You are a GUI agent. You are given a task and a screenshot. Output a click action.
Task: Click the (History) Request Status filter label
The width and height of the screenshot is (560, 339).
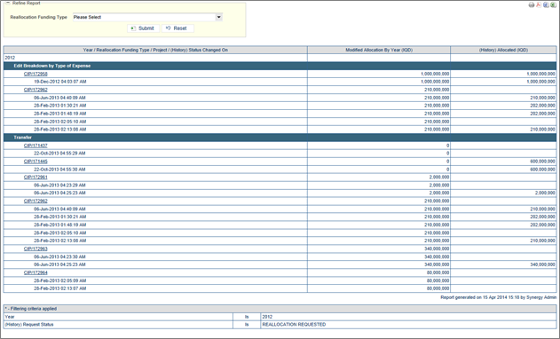point(29,324)
